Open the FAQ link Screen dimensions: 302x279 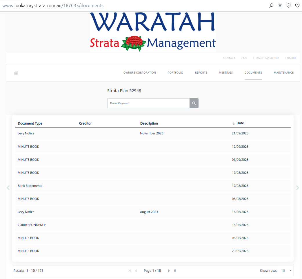point(244,58)
